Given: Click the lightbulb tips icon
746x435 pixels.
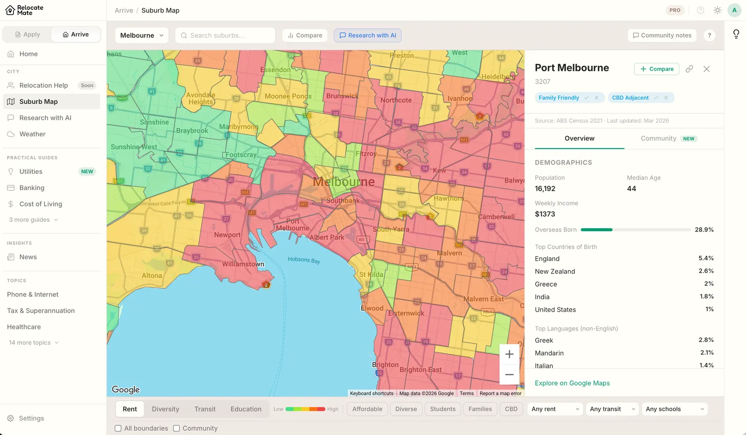Looking at the screenshot, I should (x=736, y=34).
